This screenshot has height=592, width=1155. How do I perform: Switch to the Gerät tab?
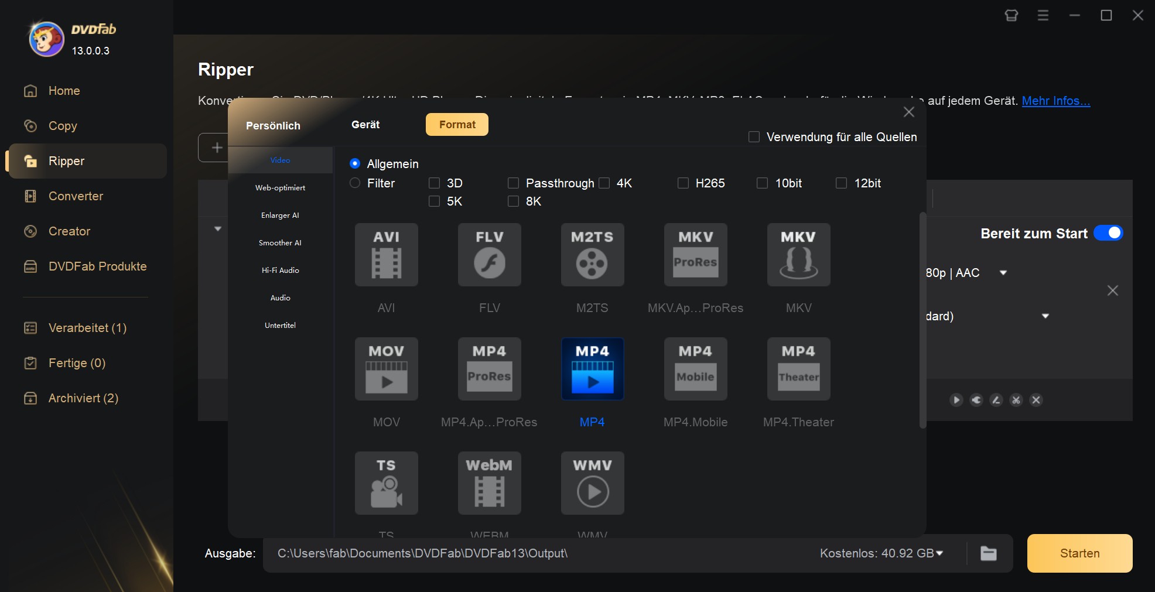tap(365, 125)
